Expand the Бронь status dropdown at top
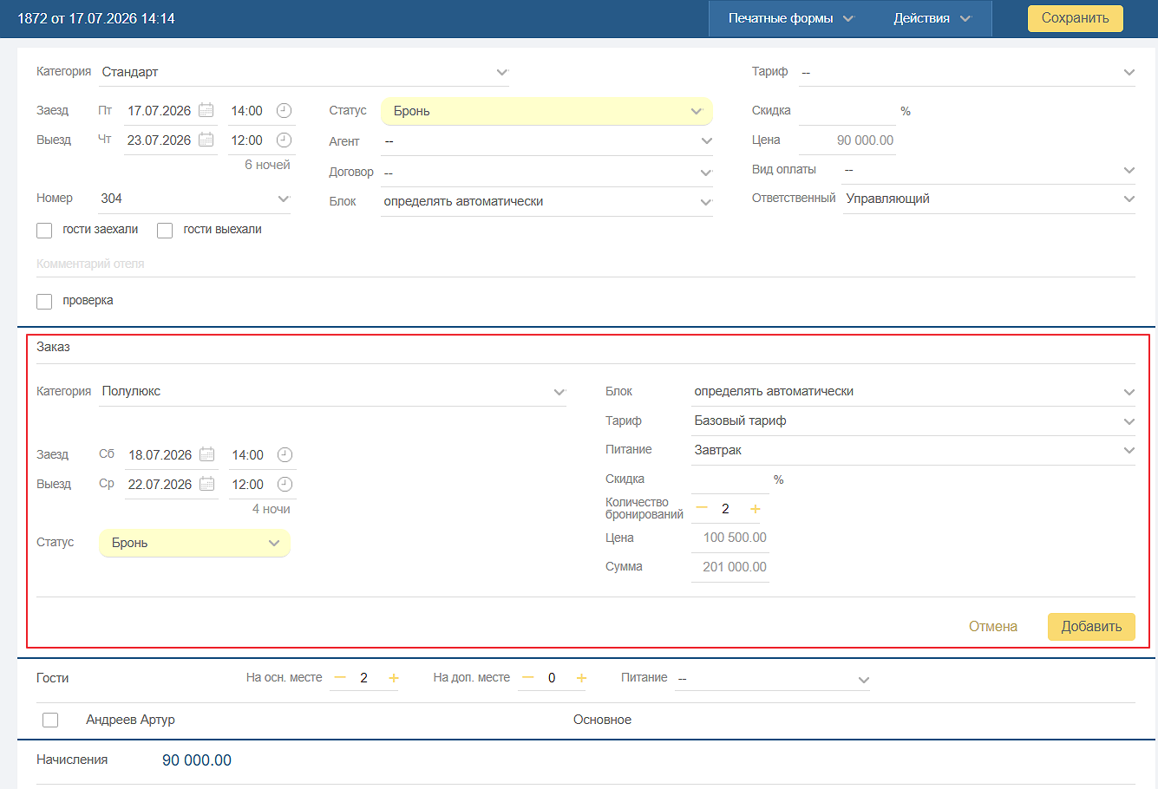The image size is (1158, 789). point(546,111)
